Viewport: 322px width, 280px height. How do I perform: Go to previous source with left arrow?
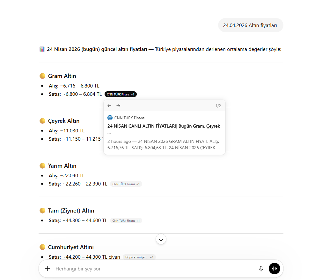pyautogui.click(x=109, y=106)
